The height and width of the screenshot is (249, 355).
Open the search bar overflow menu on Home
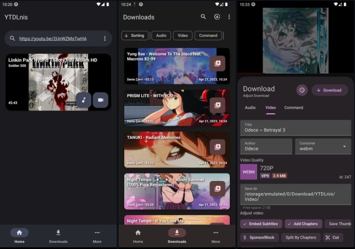coord(105,38)
